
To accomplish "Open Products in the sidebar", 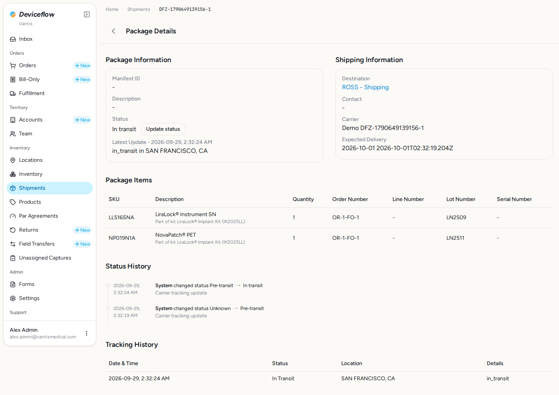I will point(50,202).
